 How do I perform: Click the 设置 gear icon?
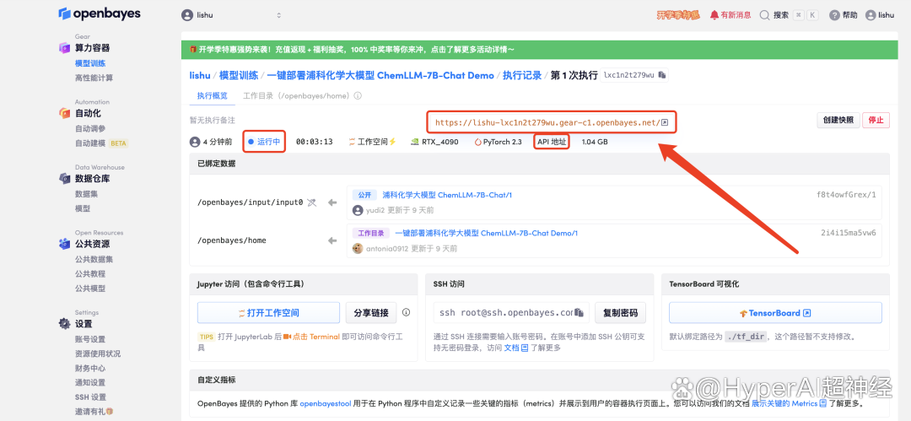coord(64,324)
